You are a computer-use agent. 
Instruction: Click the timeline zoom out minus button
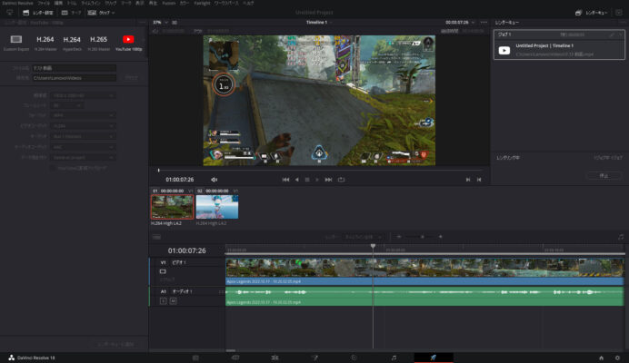click(399, 237)
